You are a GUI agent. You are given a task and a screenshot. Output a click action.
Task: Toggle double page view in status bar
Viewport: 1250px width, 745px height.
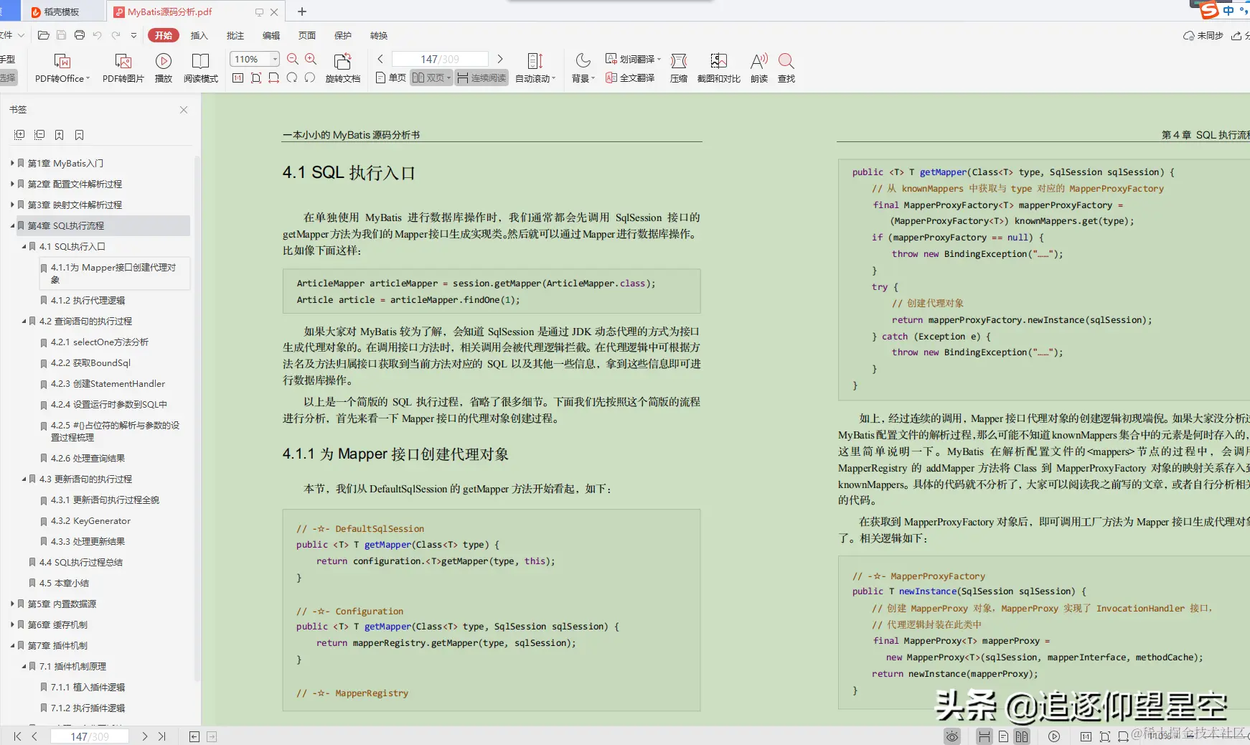pos(1022,736)
